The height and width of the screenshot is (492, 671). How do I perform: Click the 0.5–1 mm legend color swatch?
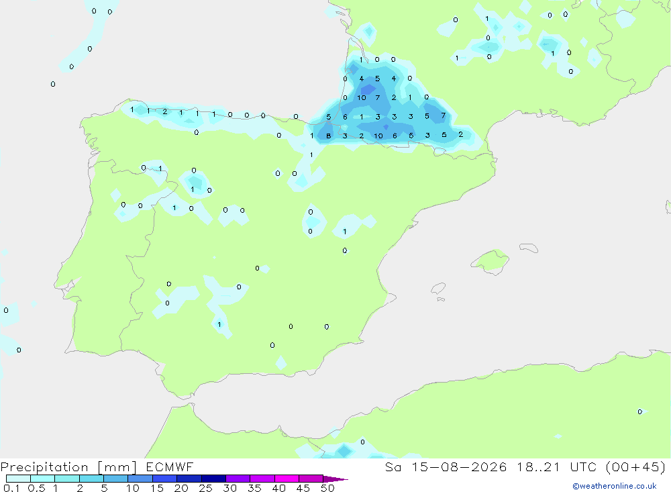pos(43,479)
